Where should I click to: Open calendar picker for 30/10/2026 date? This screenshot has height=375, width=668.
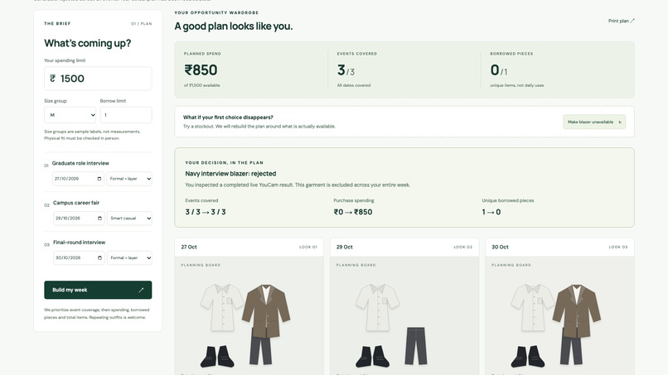(x=99, y=258)
